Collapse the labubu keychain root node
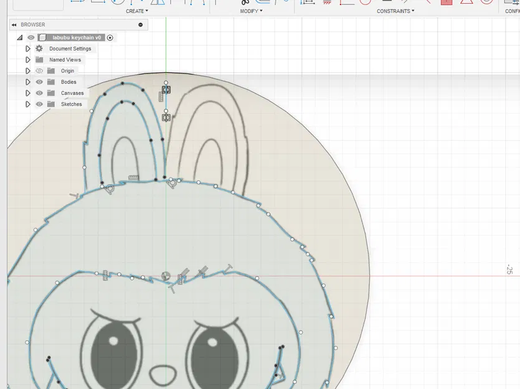The height and width of the screenshot is (389, 520). pyautogui.click(x=19, y=38)
